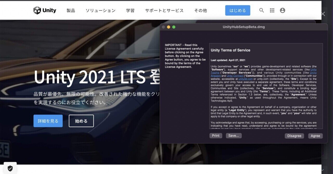Image resolution: width=333 pixels, height=174 pixels.
Task: Open the ソリューション menu
Action: point(101,11)
